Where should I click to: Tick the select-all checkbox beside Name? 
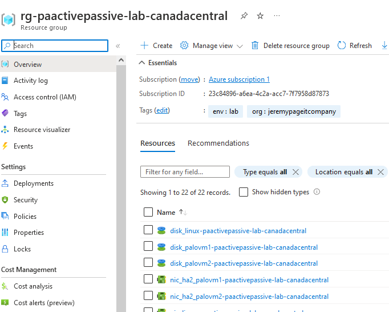(148, 213)
